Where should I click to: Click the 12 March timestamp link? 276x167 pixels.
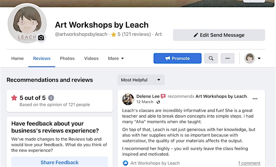click(x=145, y=102)
